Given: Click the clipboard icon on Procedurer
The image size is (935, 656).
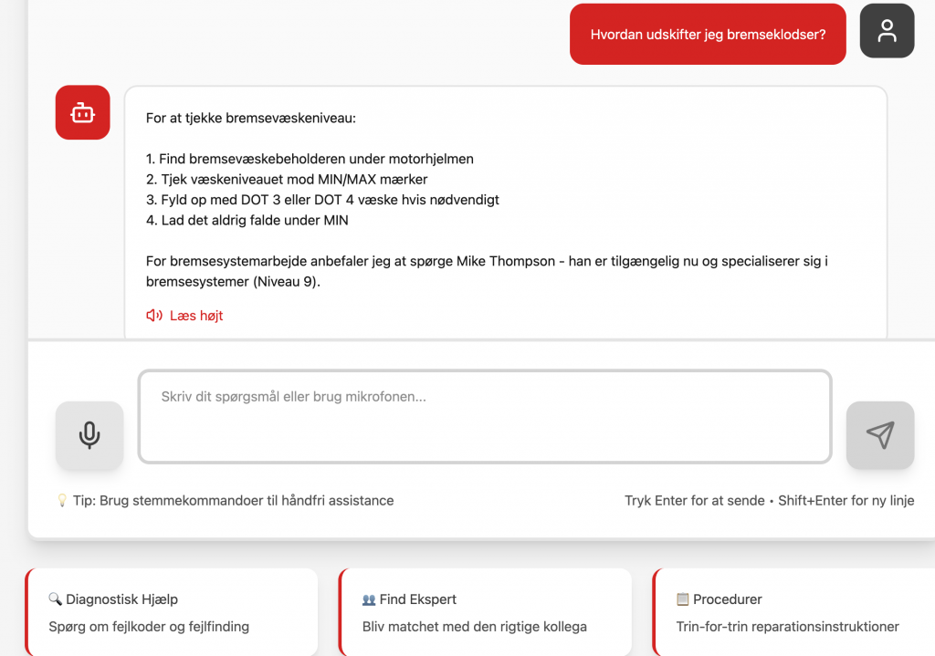Looking at the screenshot, I should (x=683, y=599).
